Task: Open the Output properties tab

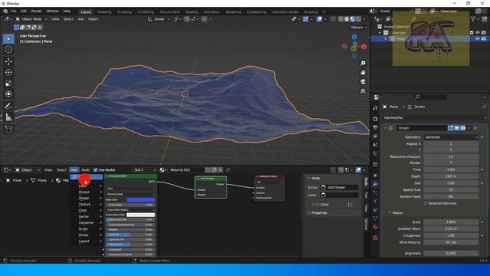Action: coord(375,127)
